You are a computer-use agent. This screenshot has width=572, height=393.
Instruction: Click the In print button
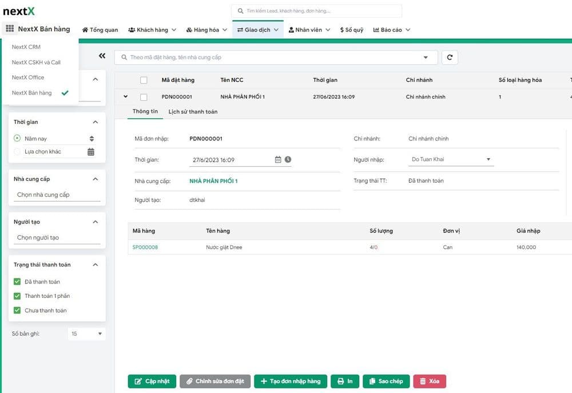click(x=344, y=381)
